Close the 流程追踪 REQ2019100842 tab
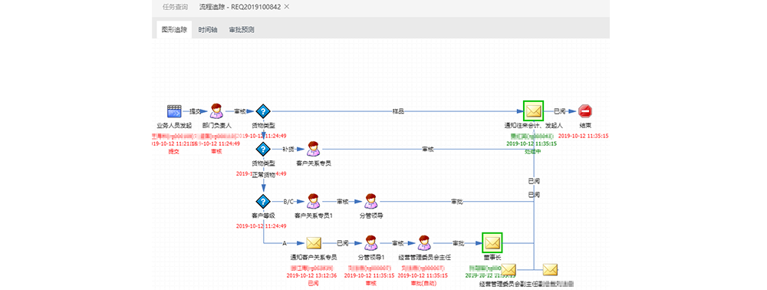The image size is (767, 290). [287, 7]
